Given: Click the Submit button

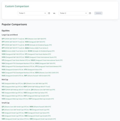Looking at the screenshot, I should (x=98, y=13).
